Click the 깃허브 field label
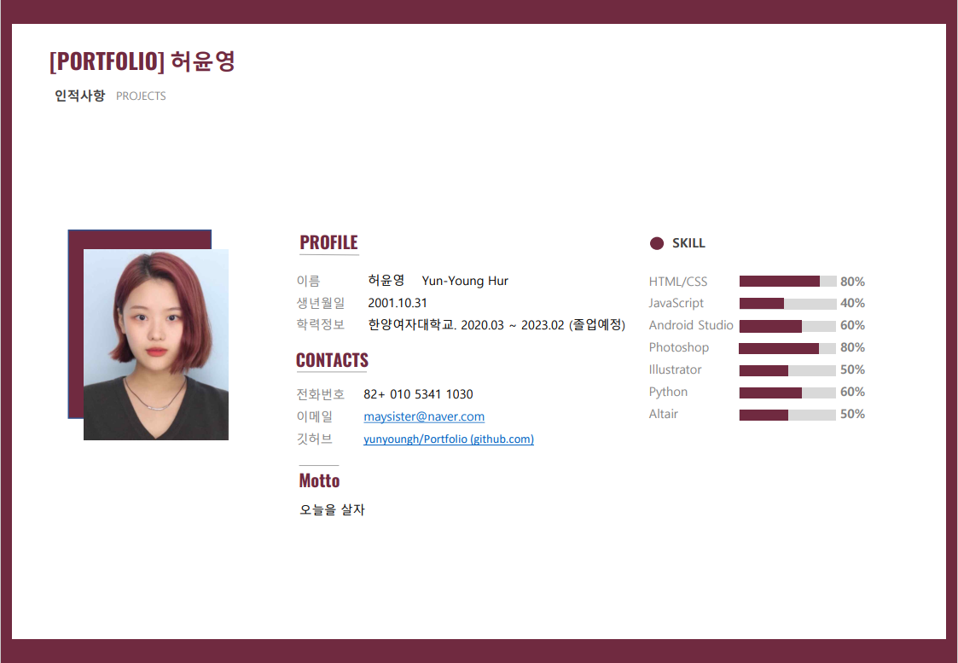The image size is (958, 663). (315, 438)
